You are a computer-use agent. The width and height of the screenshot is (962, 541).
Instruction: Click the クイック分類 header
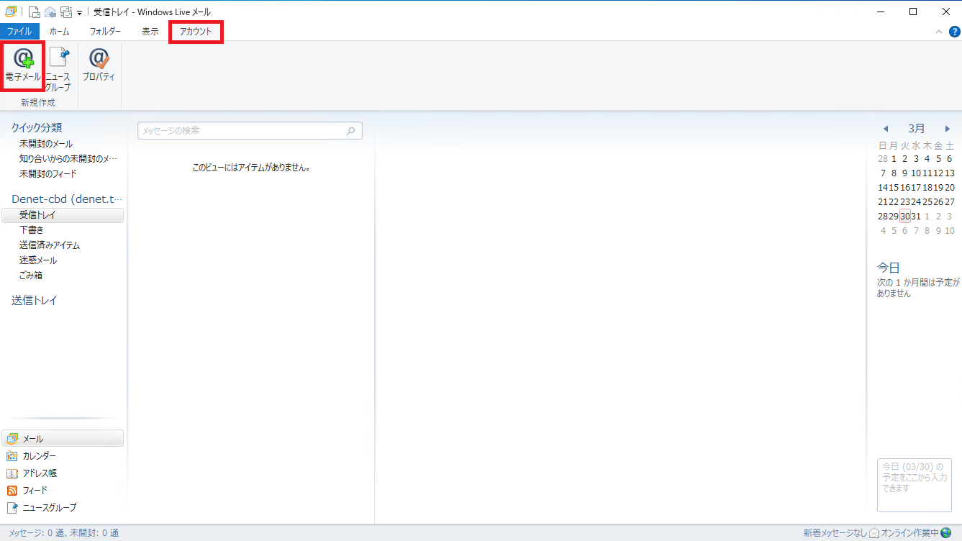37,127
